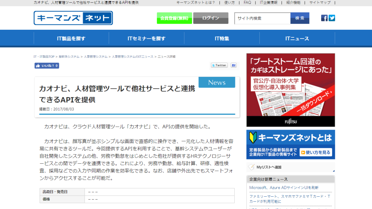Open the 紹介機能 top link
This screenshot has width=372, height=209.
coord(293,3)
